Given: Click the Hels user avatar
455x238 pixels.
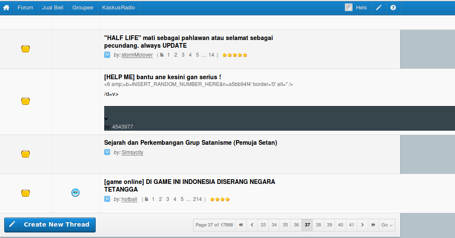Looking at the screenshot, I should [349, 8].
